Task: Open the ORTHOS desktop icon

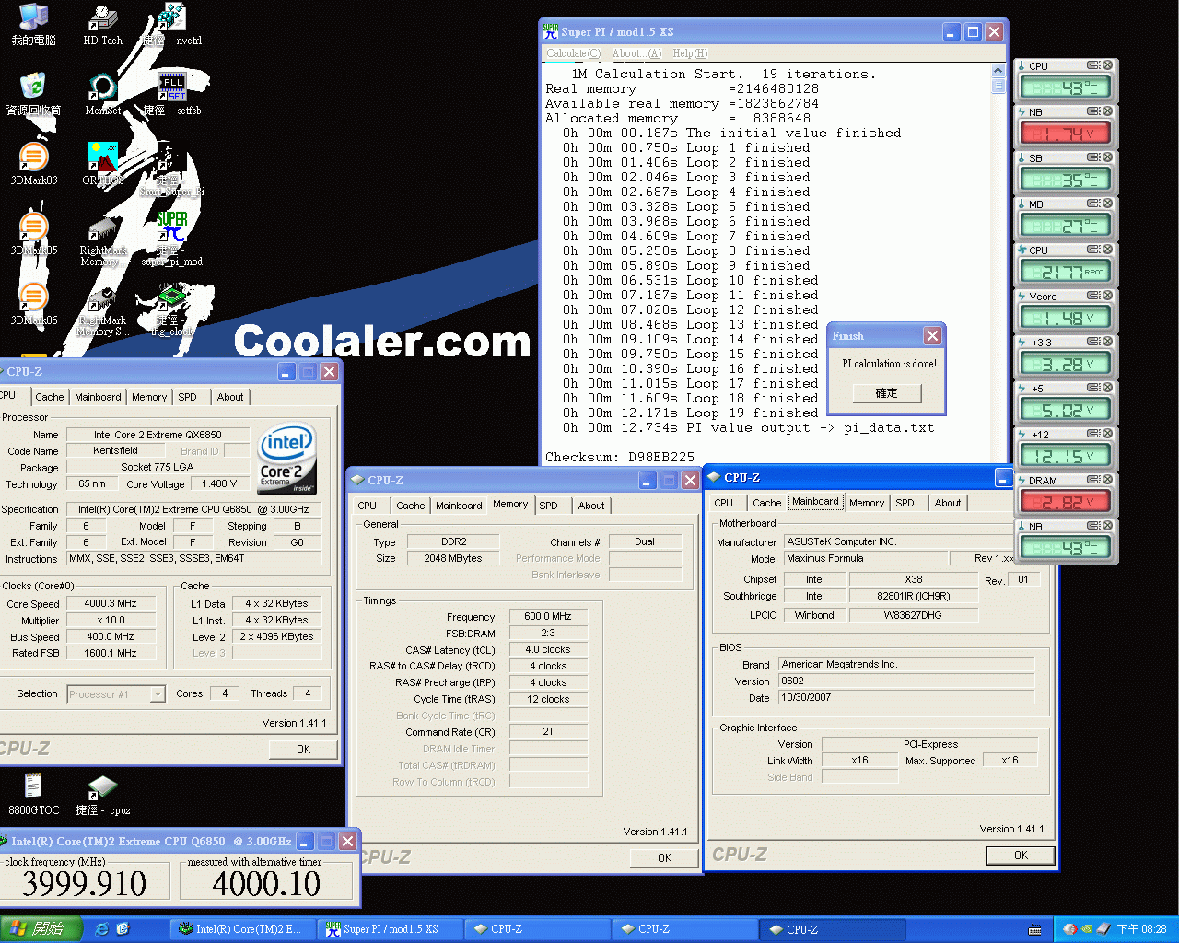Action: (x=102, y=160)
